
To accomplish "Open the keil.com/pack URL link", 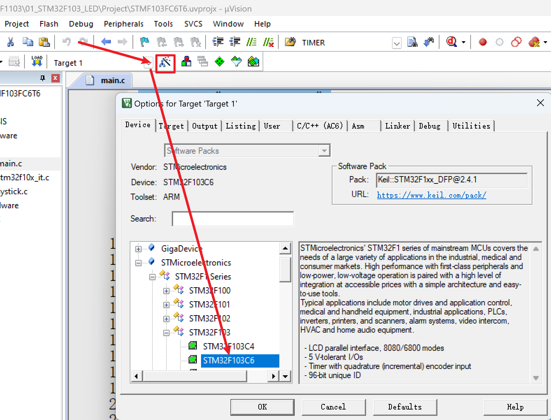I will point(431,195).
